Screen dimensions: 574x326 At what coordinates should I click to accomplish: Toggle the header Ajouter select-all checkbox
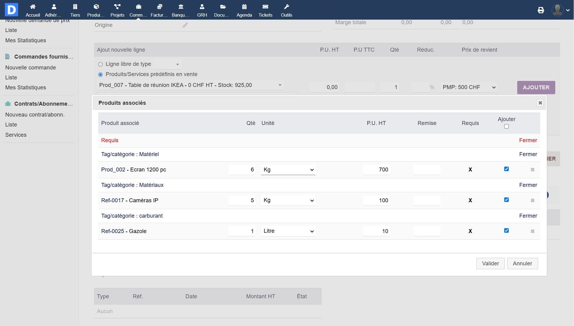[506, 126]
